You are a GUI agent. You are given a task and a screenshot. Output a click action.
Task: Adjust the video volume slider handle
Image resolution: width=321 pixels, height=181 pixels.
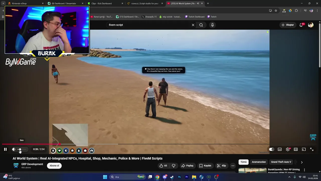20,149
